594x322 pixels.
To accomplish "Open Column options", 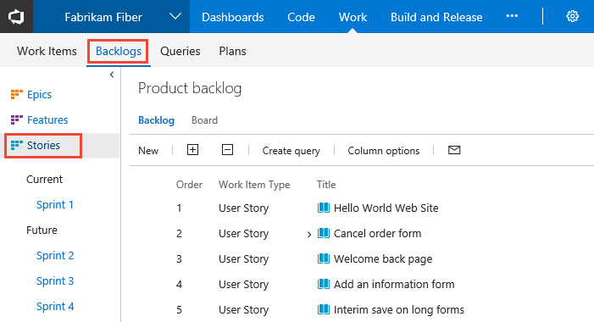I will tap(383, 151).
